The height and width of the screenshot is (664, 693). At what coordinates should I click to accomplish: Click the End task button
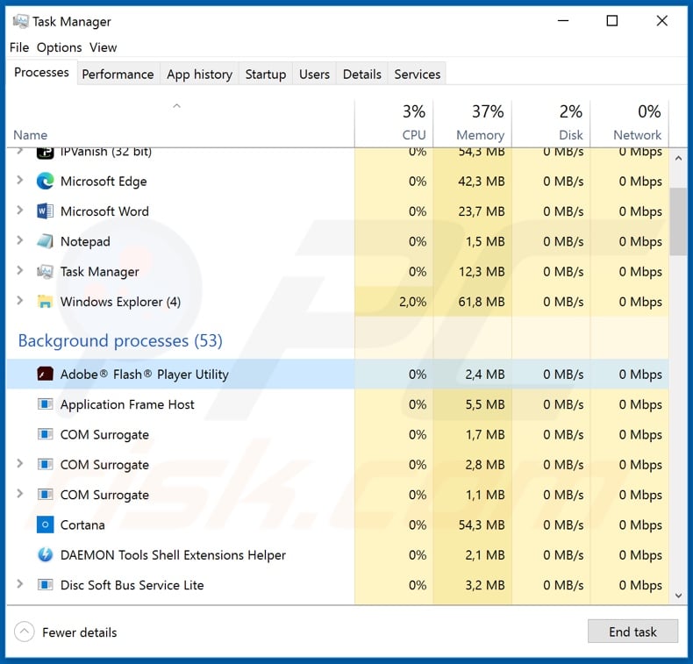(x=632, y=632)
